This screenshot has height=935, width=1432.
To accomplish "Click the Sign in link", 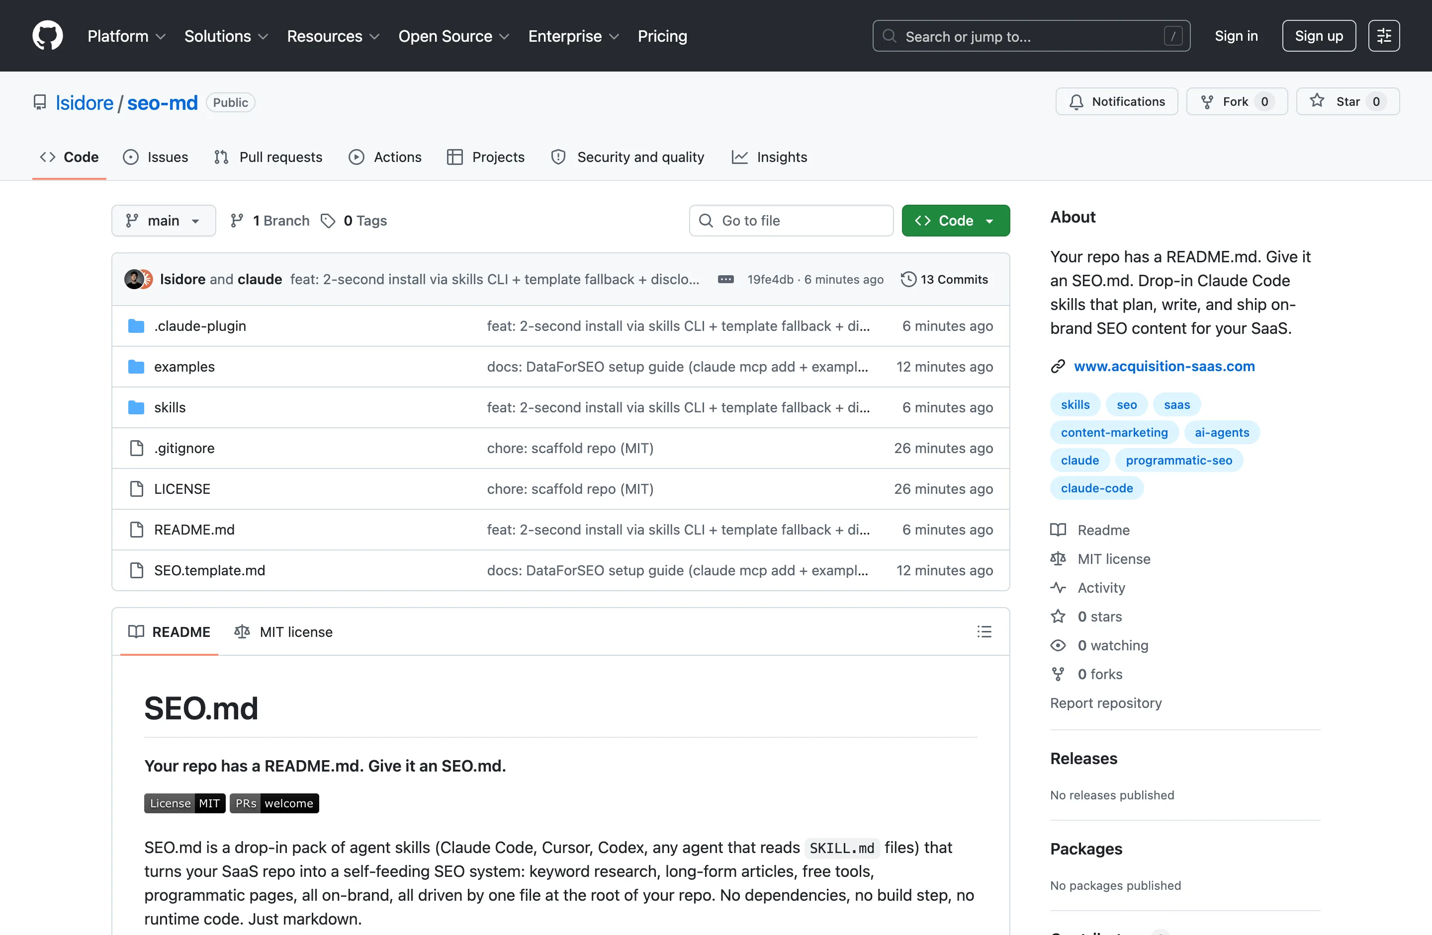I will tap(1236, 36).
